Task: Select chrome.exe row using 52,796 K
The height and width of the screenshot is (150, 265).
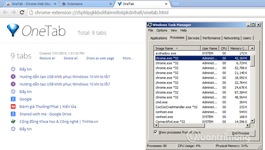Action: [202, 68]
